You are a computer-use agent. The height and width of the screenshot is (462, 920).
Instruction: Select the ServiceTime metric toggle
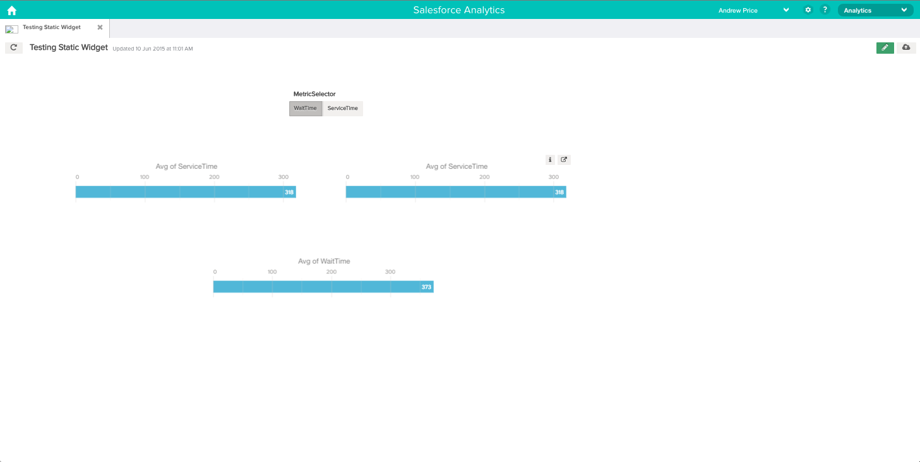click(x=343, y=108)
